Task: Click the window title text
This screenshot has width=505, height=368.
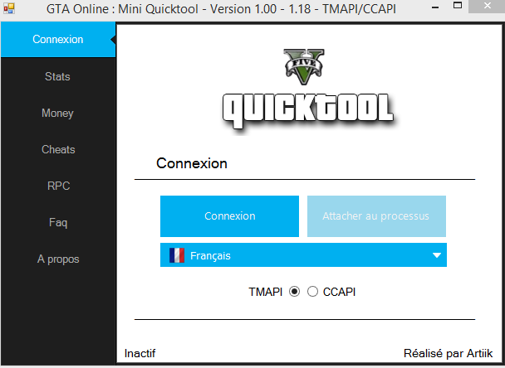Action: pyautogui.click(x=221, y=9)
